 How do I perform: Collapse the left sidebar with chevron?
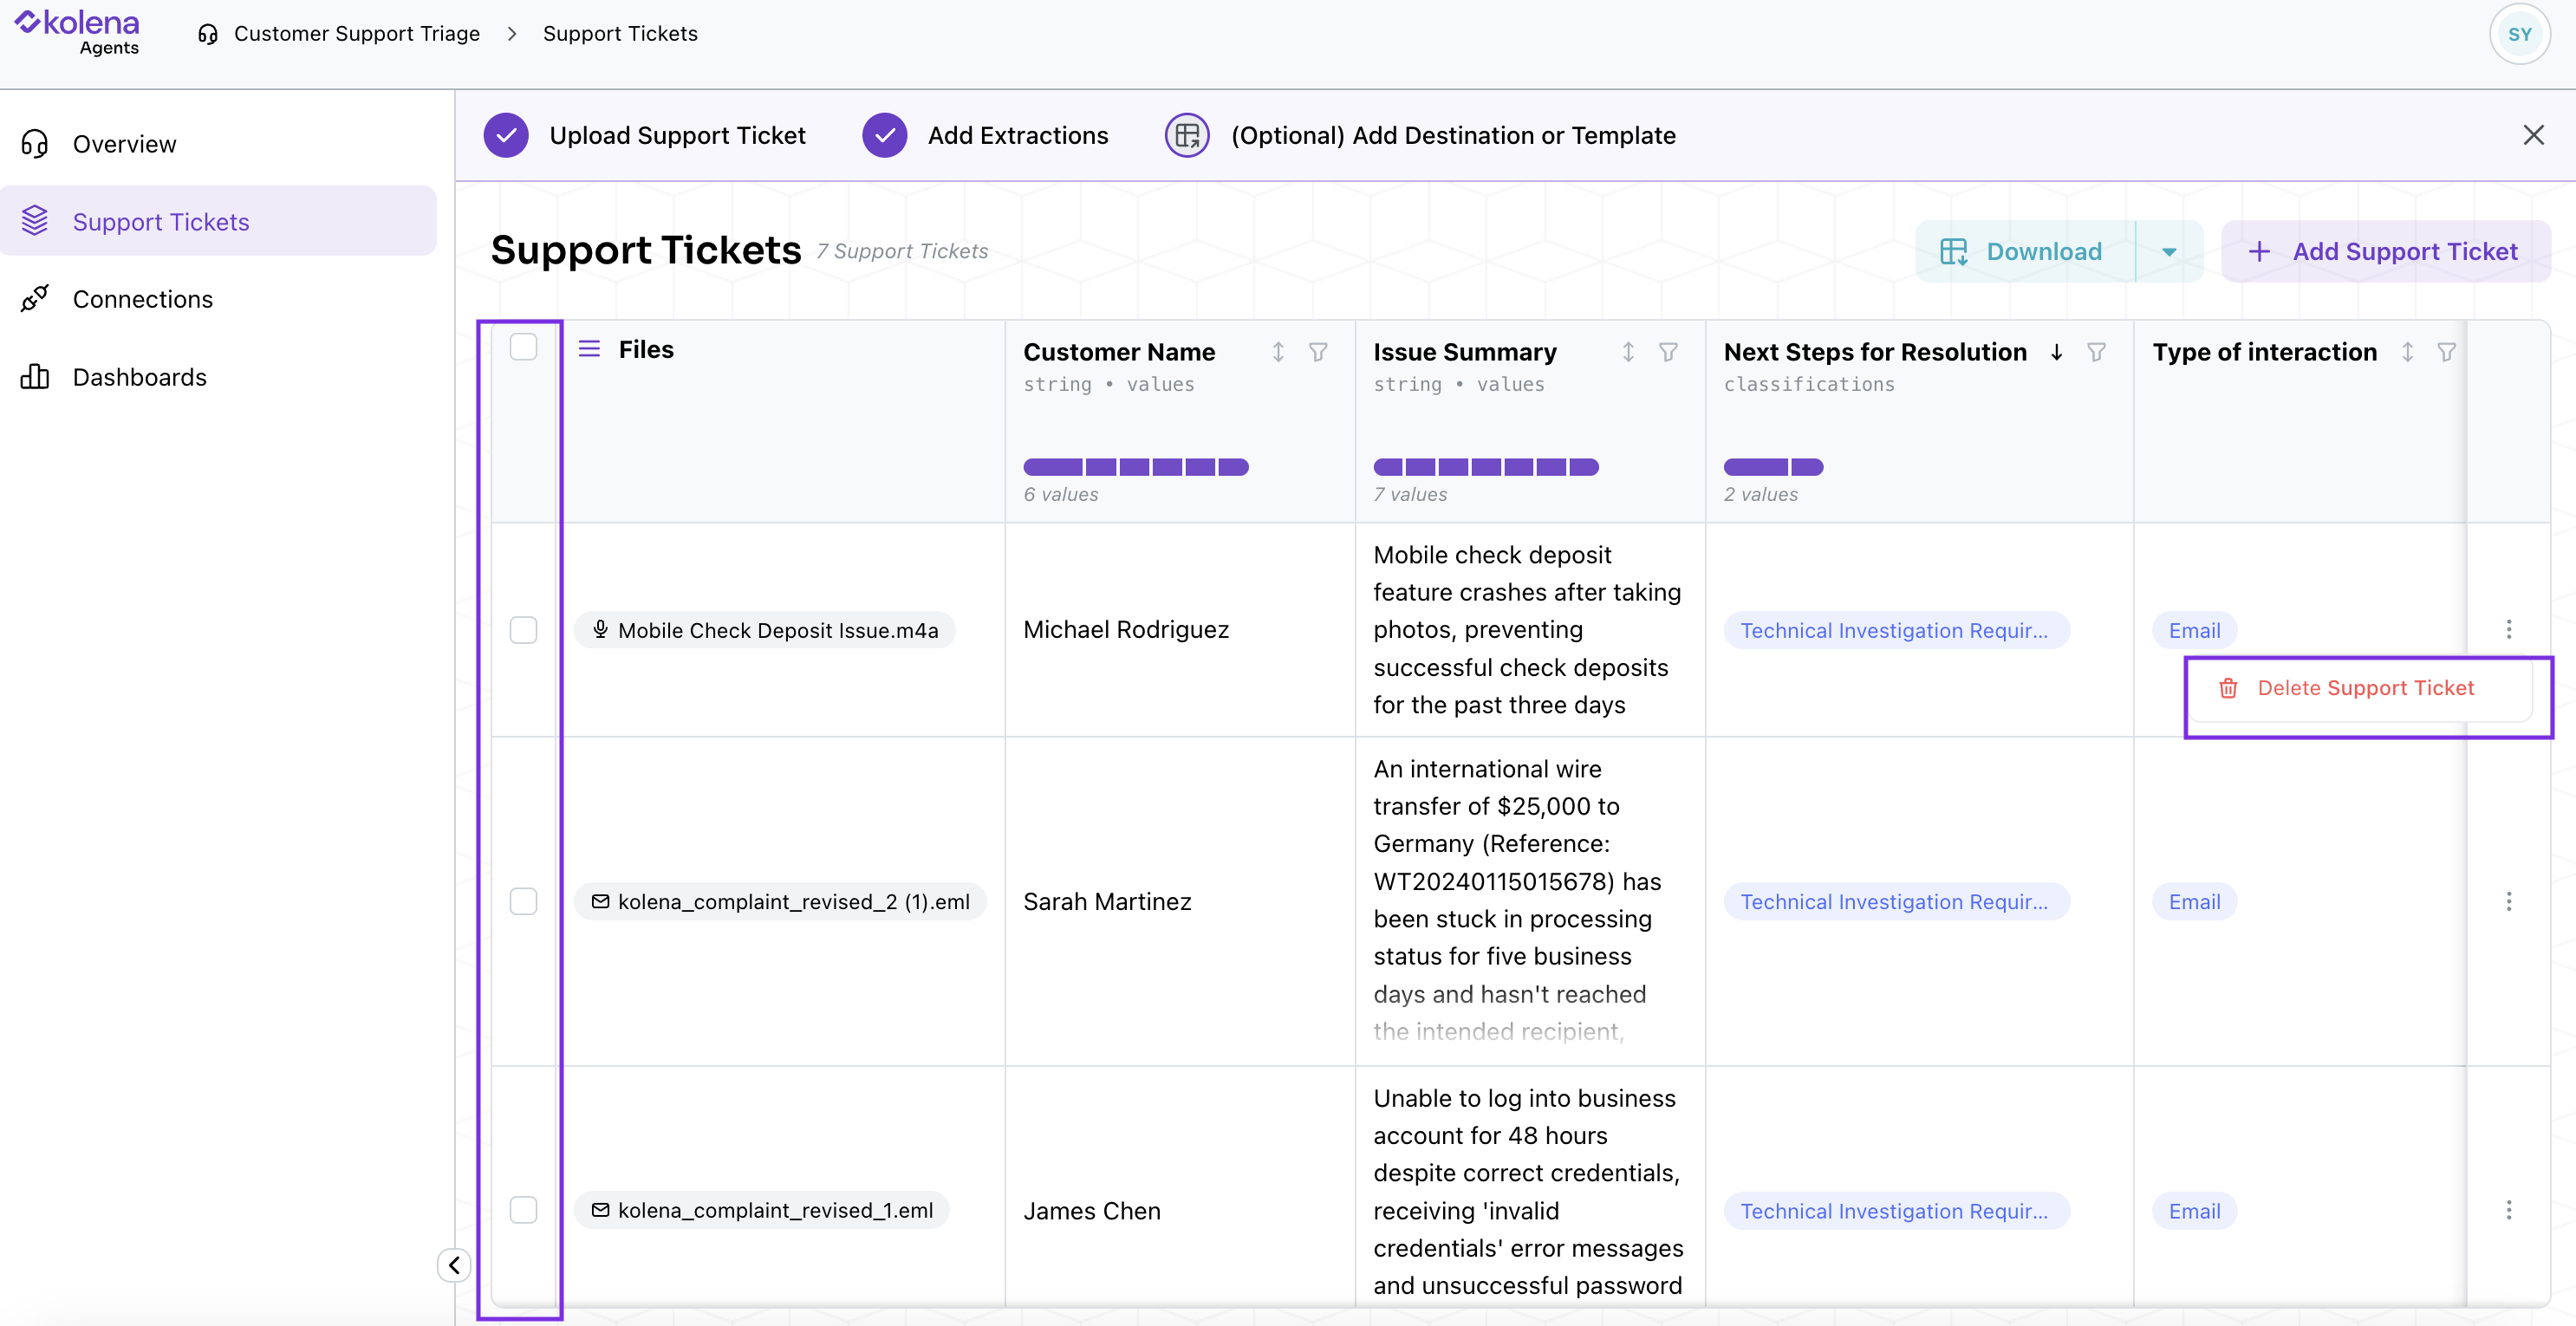(x=454, y=1265)
